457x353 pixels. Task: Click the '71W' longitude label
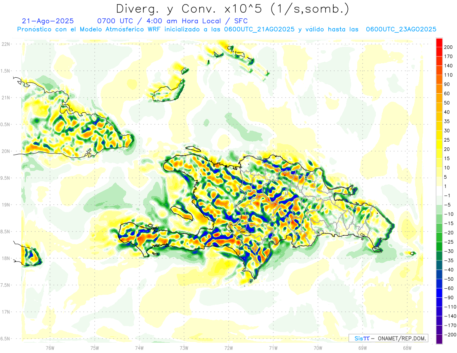[273, 347]
